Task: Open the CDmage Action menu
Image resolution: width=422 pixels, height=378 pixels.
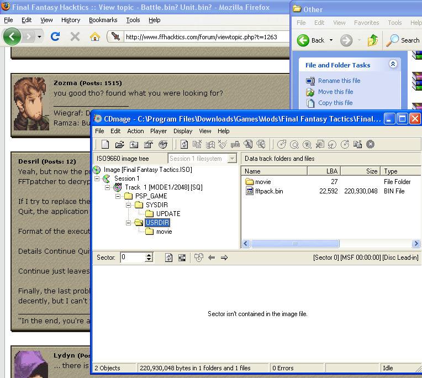Action: pos(135,131)
